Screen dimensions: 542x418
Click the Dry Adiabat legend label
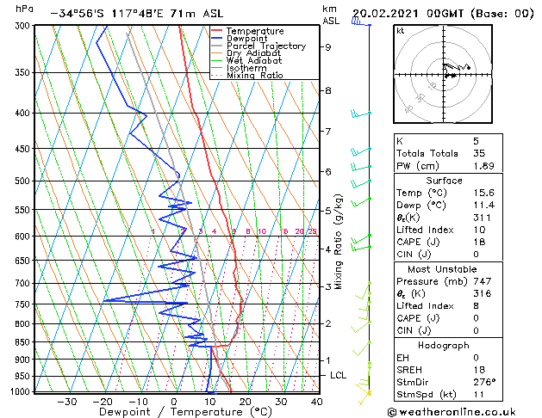[253, 53]
